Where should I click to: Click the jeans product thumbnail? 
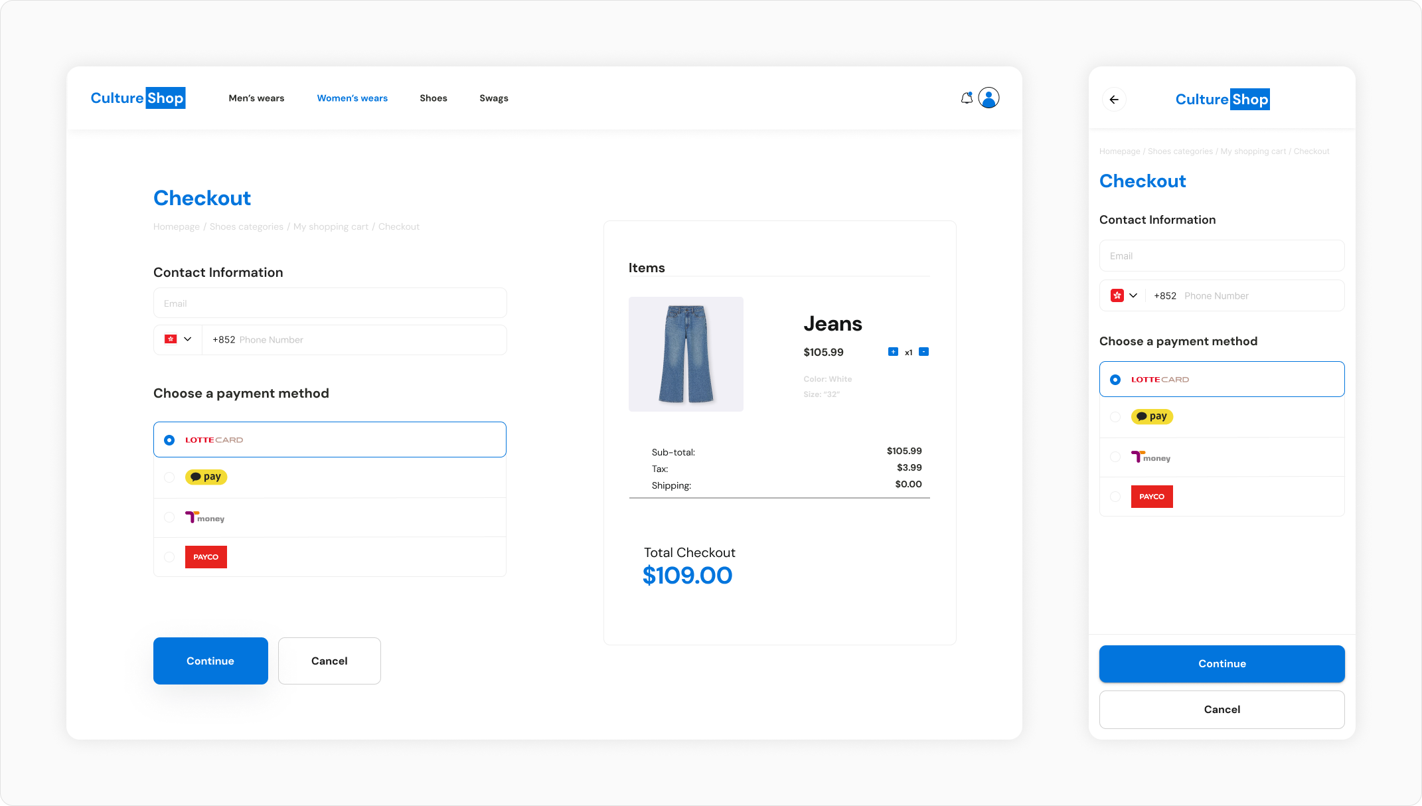coord(686,354)
